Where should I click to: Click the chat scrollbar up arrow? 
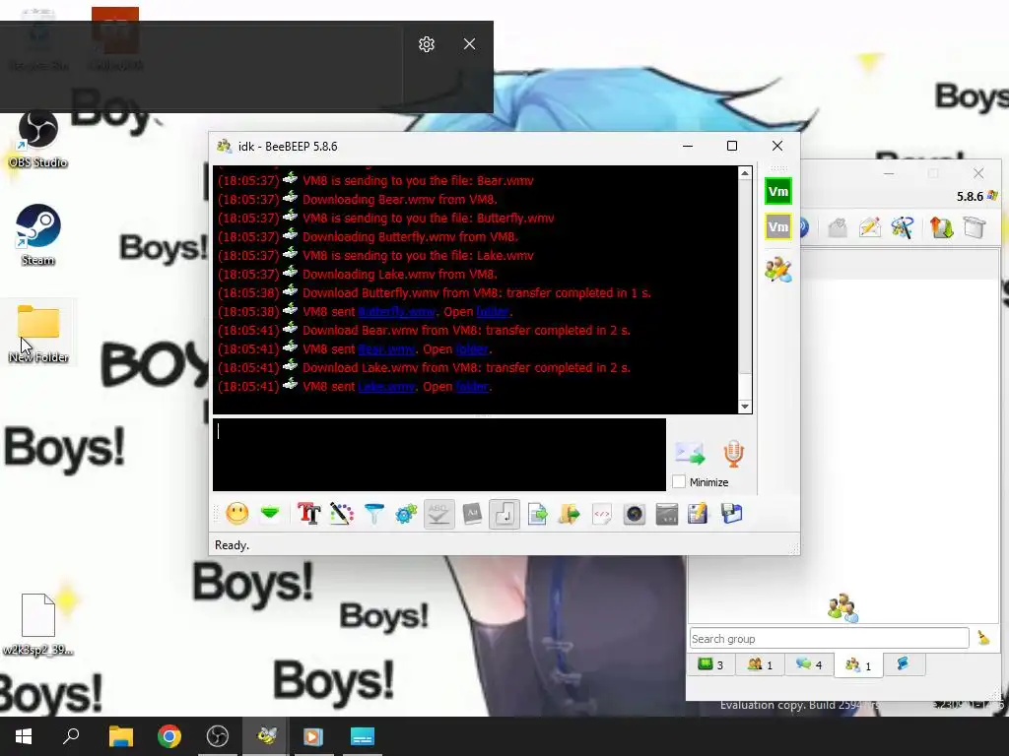click(745, 172)
